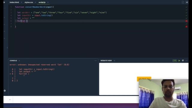Open the index.html tab
This screenshot has height=108, width=192.
(x=14, y=2)
